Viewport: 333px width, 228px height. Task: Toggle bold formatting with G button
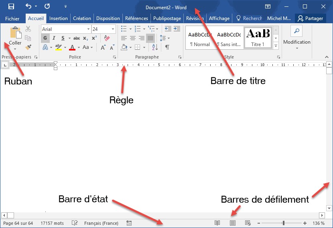click(x=45, y=38)
